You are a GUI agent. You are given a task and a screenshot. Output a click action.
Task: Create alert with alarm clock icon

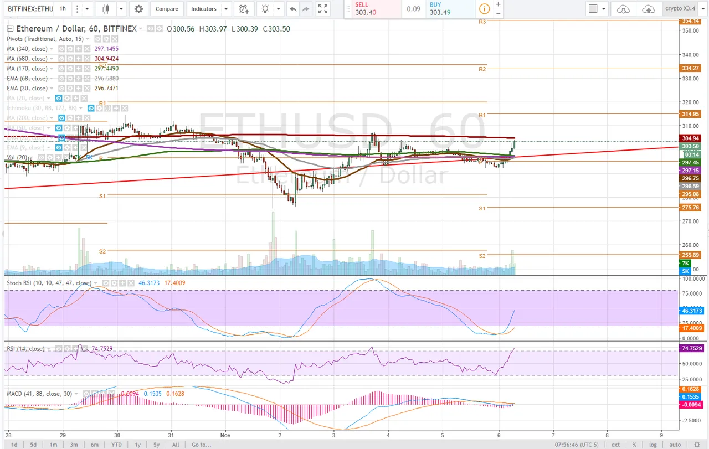(243, 9)
